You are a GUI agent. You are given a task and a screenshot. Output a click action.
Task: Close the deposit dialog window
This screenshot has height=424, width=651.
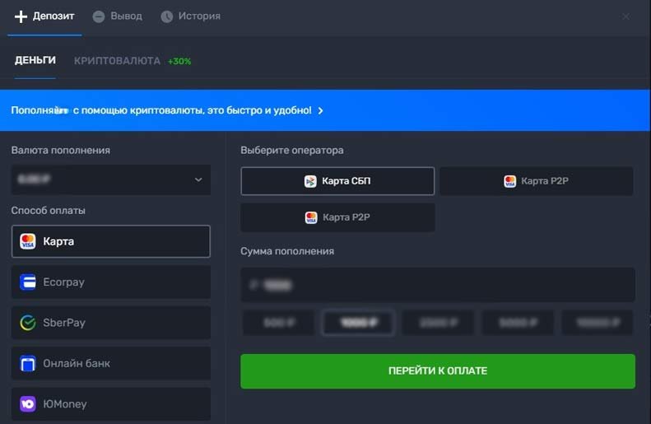tap(626, 16)
